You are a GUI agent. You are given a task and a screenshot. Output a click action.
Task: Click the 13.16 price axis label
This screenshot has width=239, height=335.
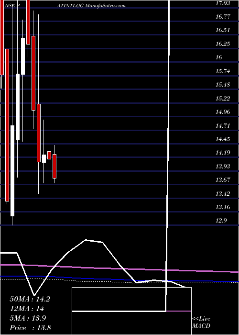click(223, 207)
